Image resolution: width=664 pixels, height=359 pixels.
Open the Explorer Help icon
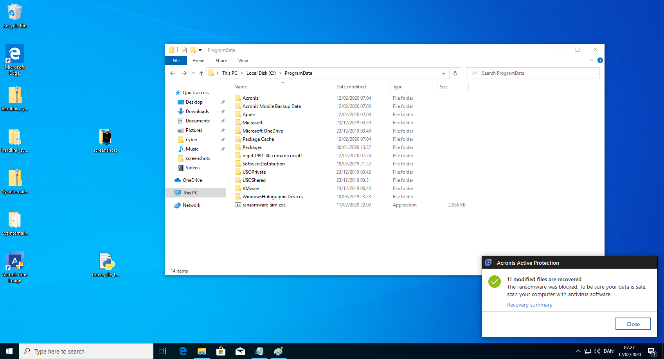pyautogui.click(x=600, y=60)
